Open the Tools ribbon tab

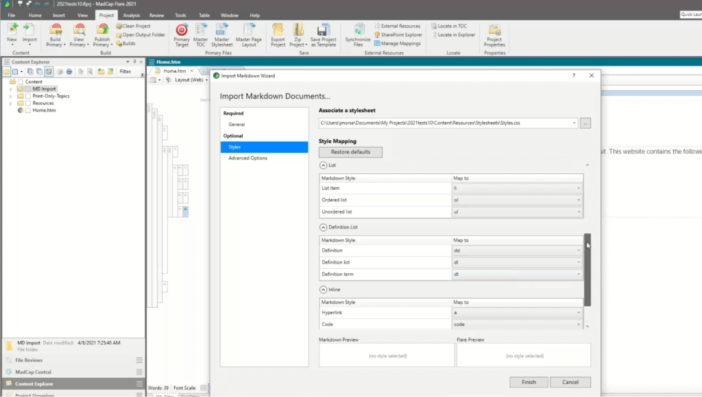180,15
